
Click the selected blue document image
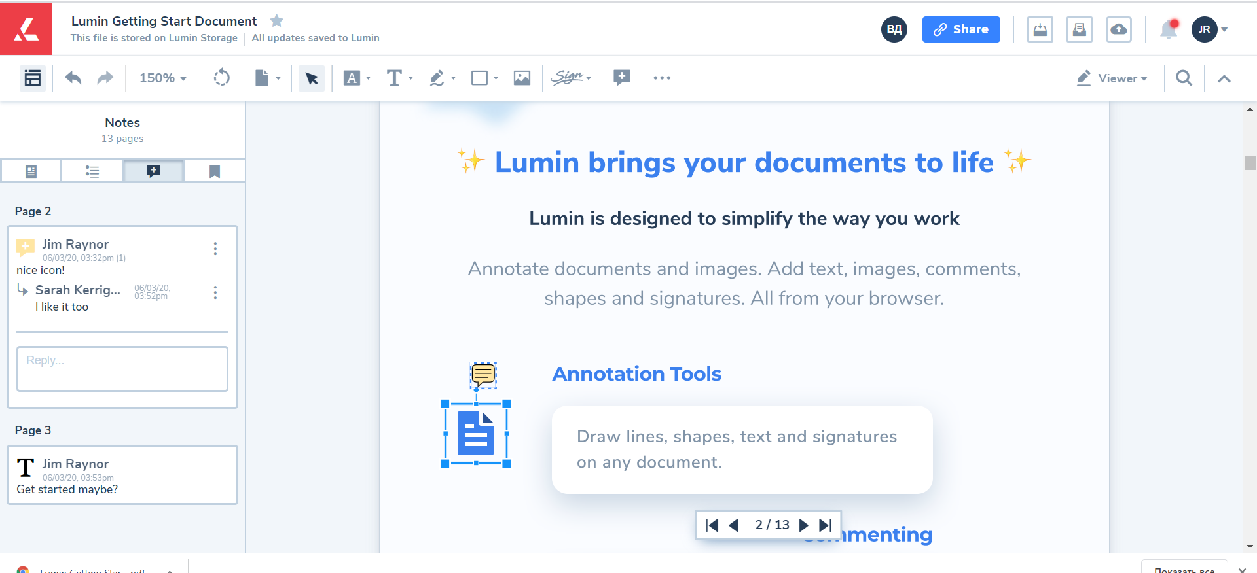coord(476,434)
